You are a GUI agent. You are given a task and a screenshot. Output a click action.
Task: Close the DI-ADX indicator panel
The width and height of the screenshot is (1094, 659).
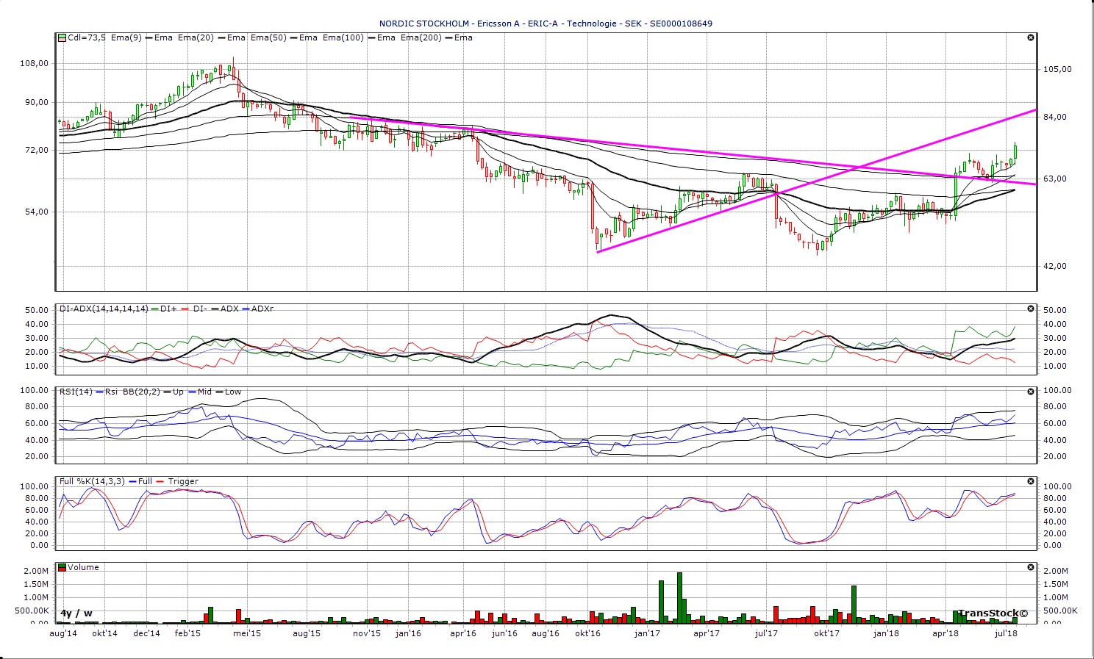point(1031,309)
